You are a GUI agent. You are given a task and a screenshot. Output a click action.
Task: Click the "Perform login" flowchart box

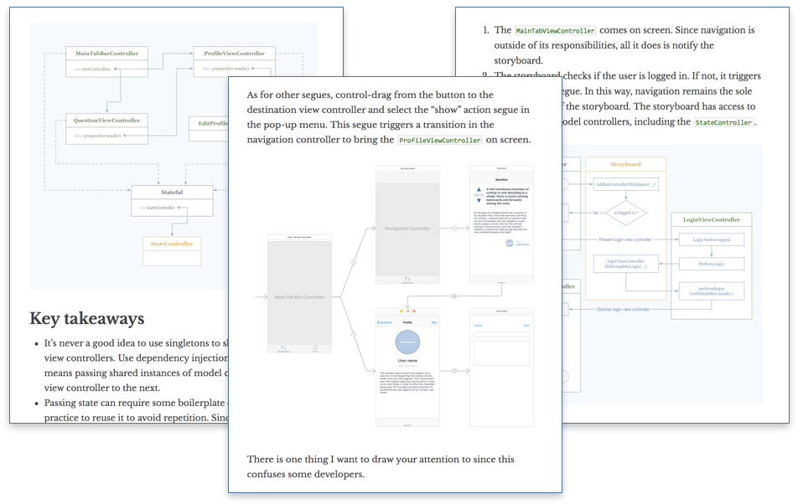712,265
